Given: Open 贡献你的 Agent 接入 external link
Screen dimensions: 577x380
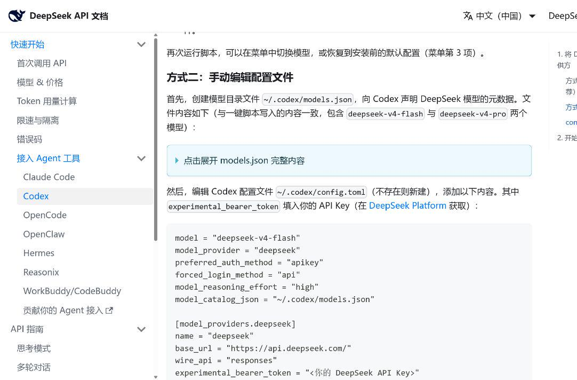Looking at the screenshot, I should (x=68, y=311).
